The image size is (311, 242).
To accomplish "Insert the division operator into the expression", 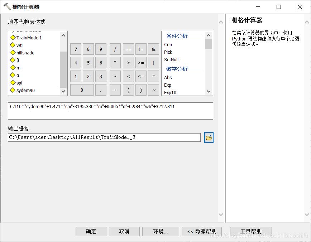I will [x=115, y=49].
